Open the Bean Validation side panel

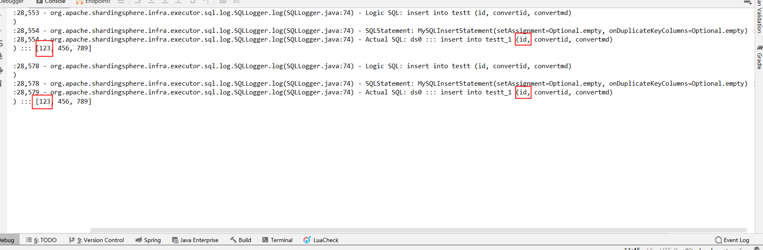(759, 17)
